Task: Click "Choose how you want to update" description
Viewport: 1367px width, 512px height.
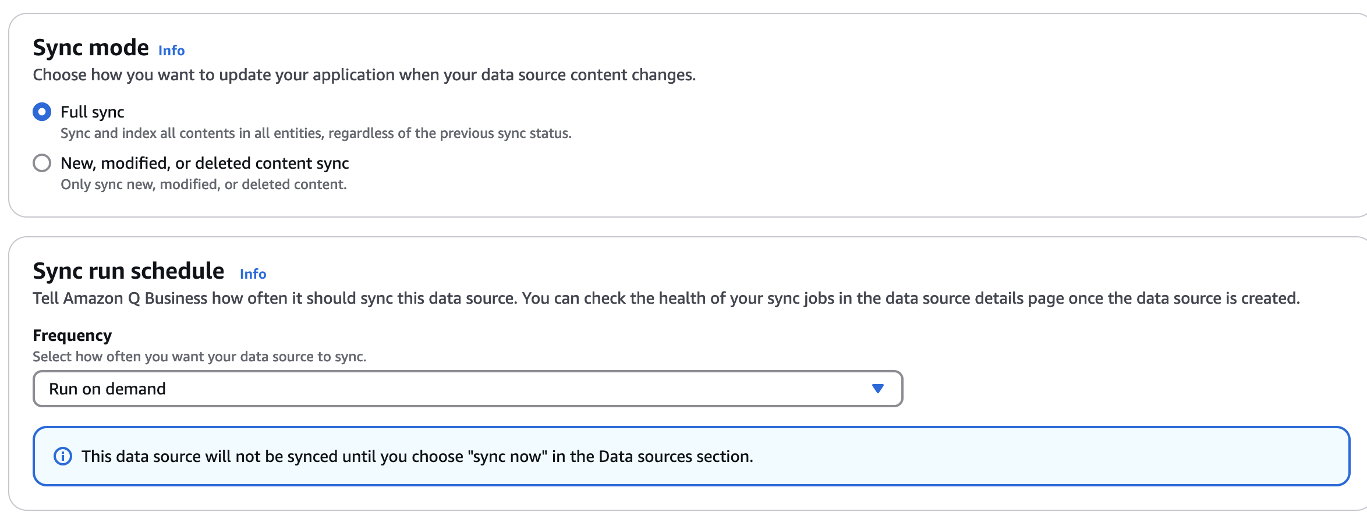Action: point(364,75)
